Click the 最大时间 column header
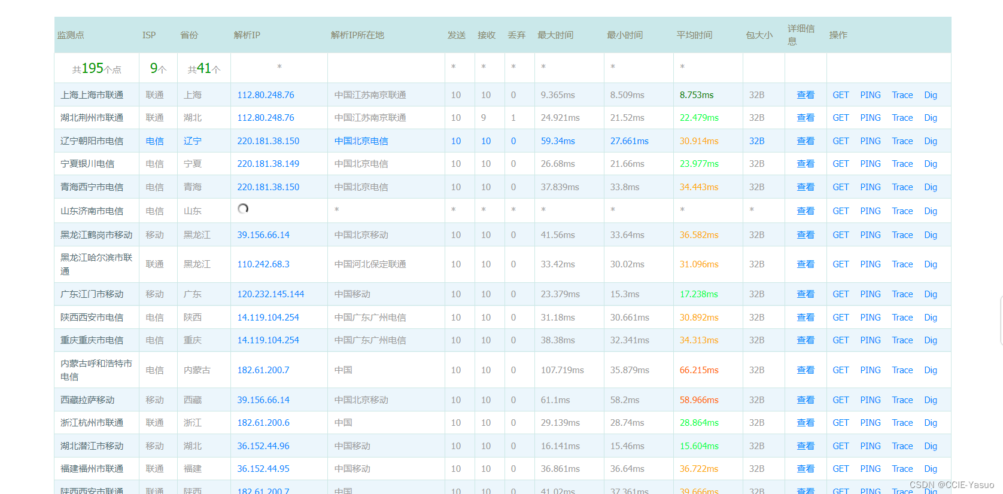 [x=555, y=35]
